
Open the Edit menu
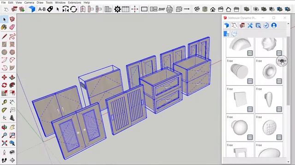click(11, 2)
